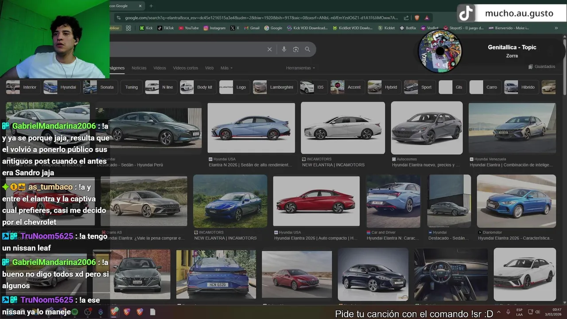Click the share icon in address bar
This screenshot has height=319, width=567.
tap(406, 18)
